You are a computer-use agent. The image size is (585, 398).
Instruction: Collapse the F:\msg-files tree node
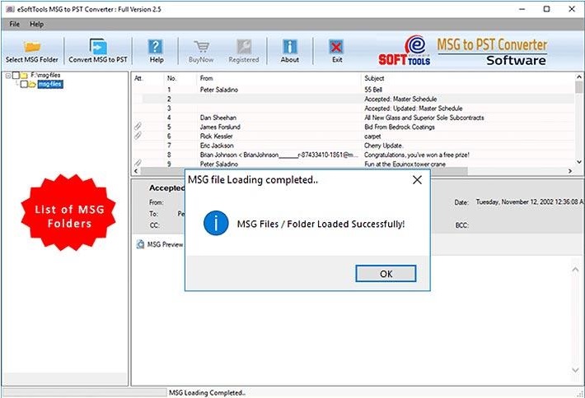coord(8,76)
